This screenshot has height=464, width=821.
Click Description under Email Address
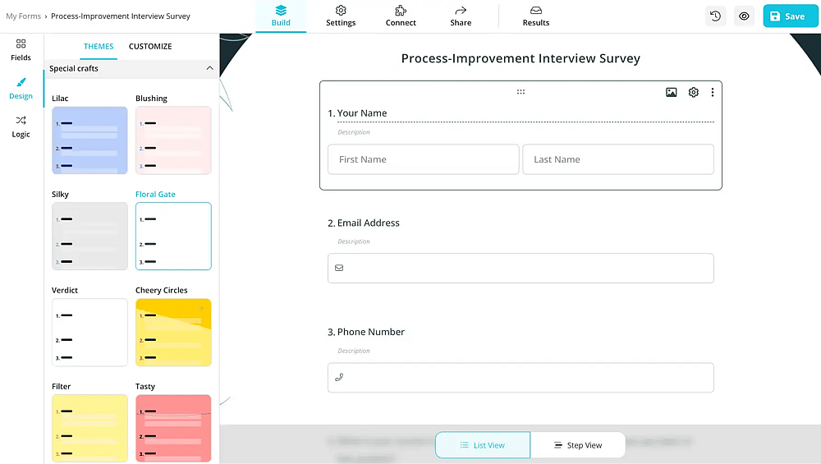[x=353, y=241]
